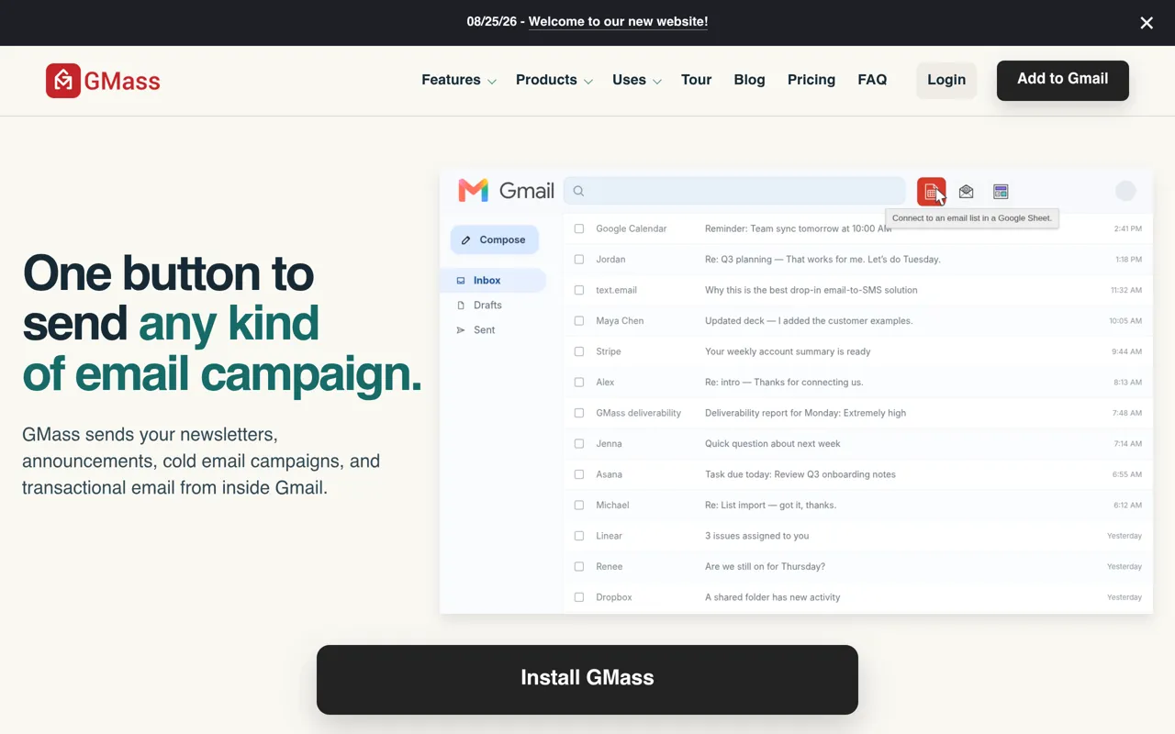This screenshot has width=1175, height=734.
Task: Click the red Google Sheet connect icon
Action: pyautogui.click(x=931, y=192)
